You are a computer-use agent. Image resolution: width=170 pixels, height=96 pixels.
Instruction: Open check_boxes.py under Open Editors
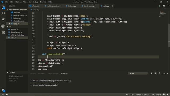pyautogui.click(x=19, y=21)
